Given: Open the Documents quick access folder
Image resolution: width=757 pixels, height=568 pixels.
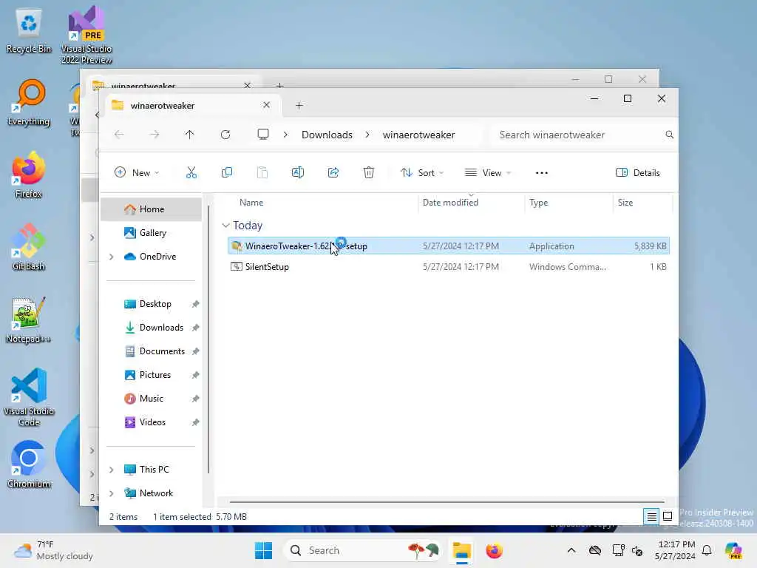Looking at the screenshot, I should [151, 351].
